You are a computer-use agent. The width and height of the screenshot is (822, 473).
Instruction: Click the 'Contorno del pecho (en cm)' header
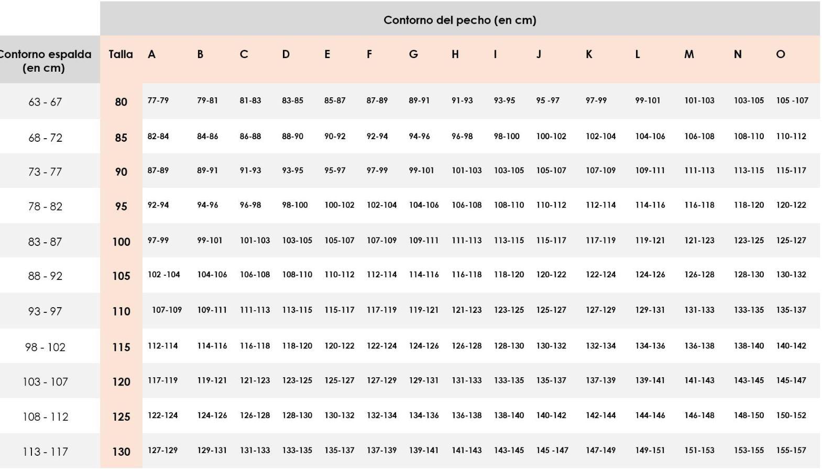459,20
